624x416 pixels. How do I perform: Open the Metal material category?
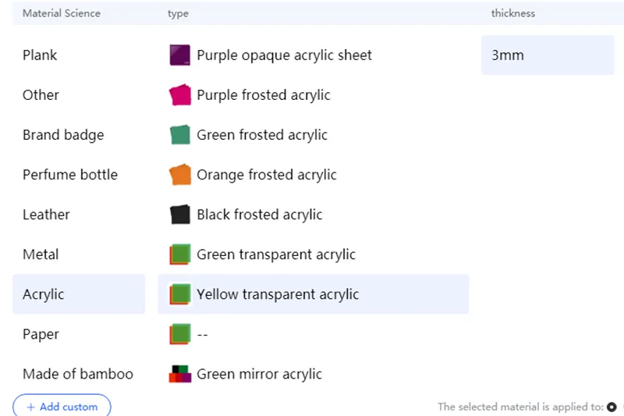(41, 254)
